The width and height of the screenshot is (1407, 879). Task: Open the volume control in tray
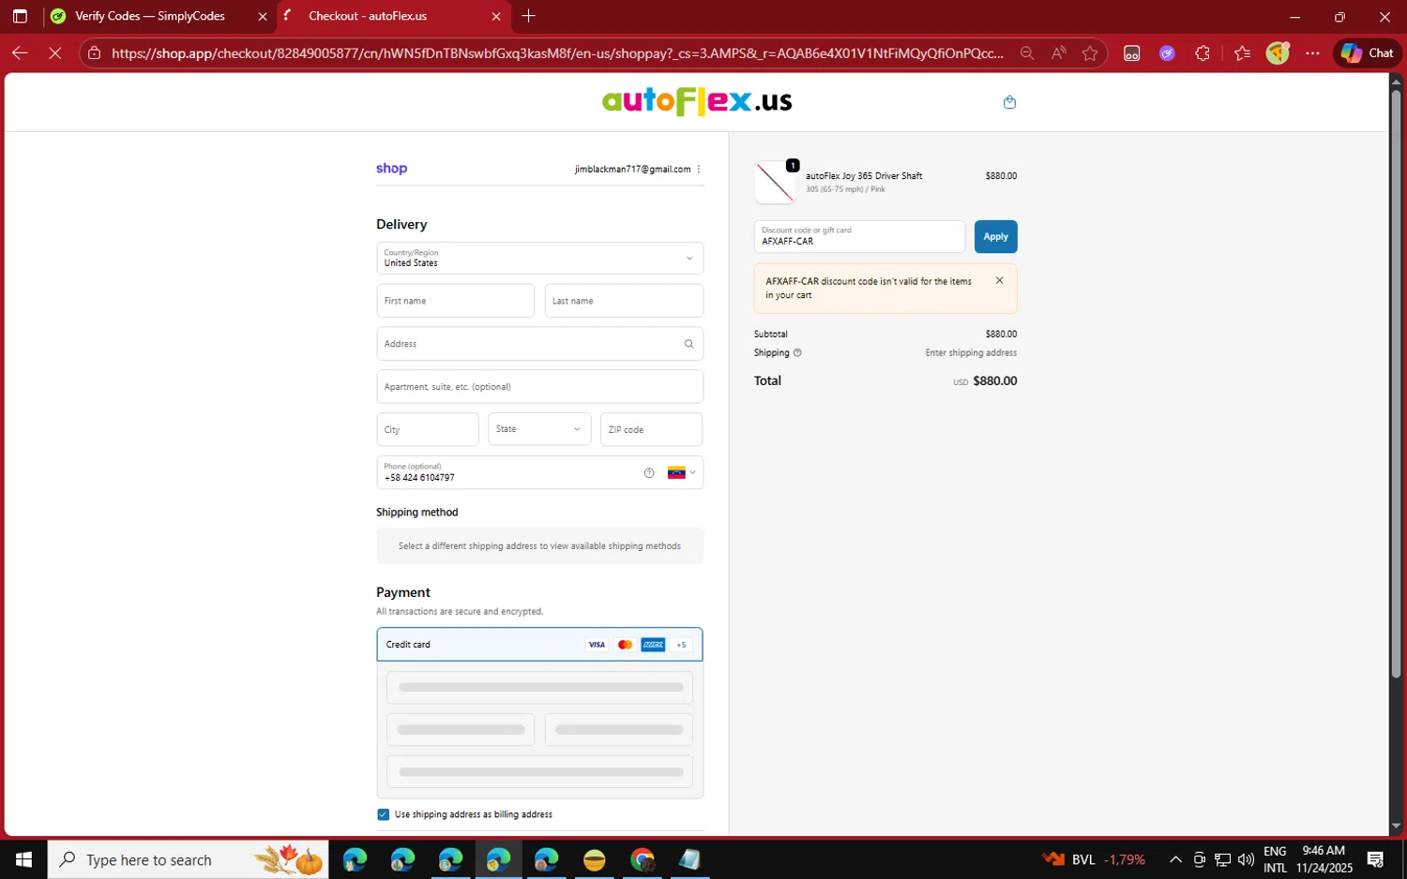pos(1246,859)
